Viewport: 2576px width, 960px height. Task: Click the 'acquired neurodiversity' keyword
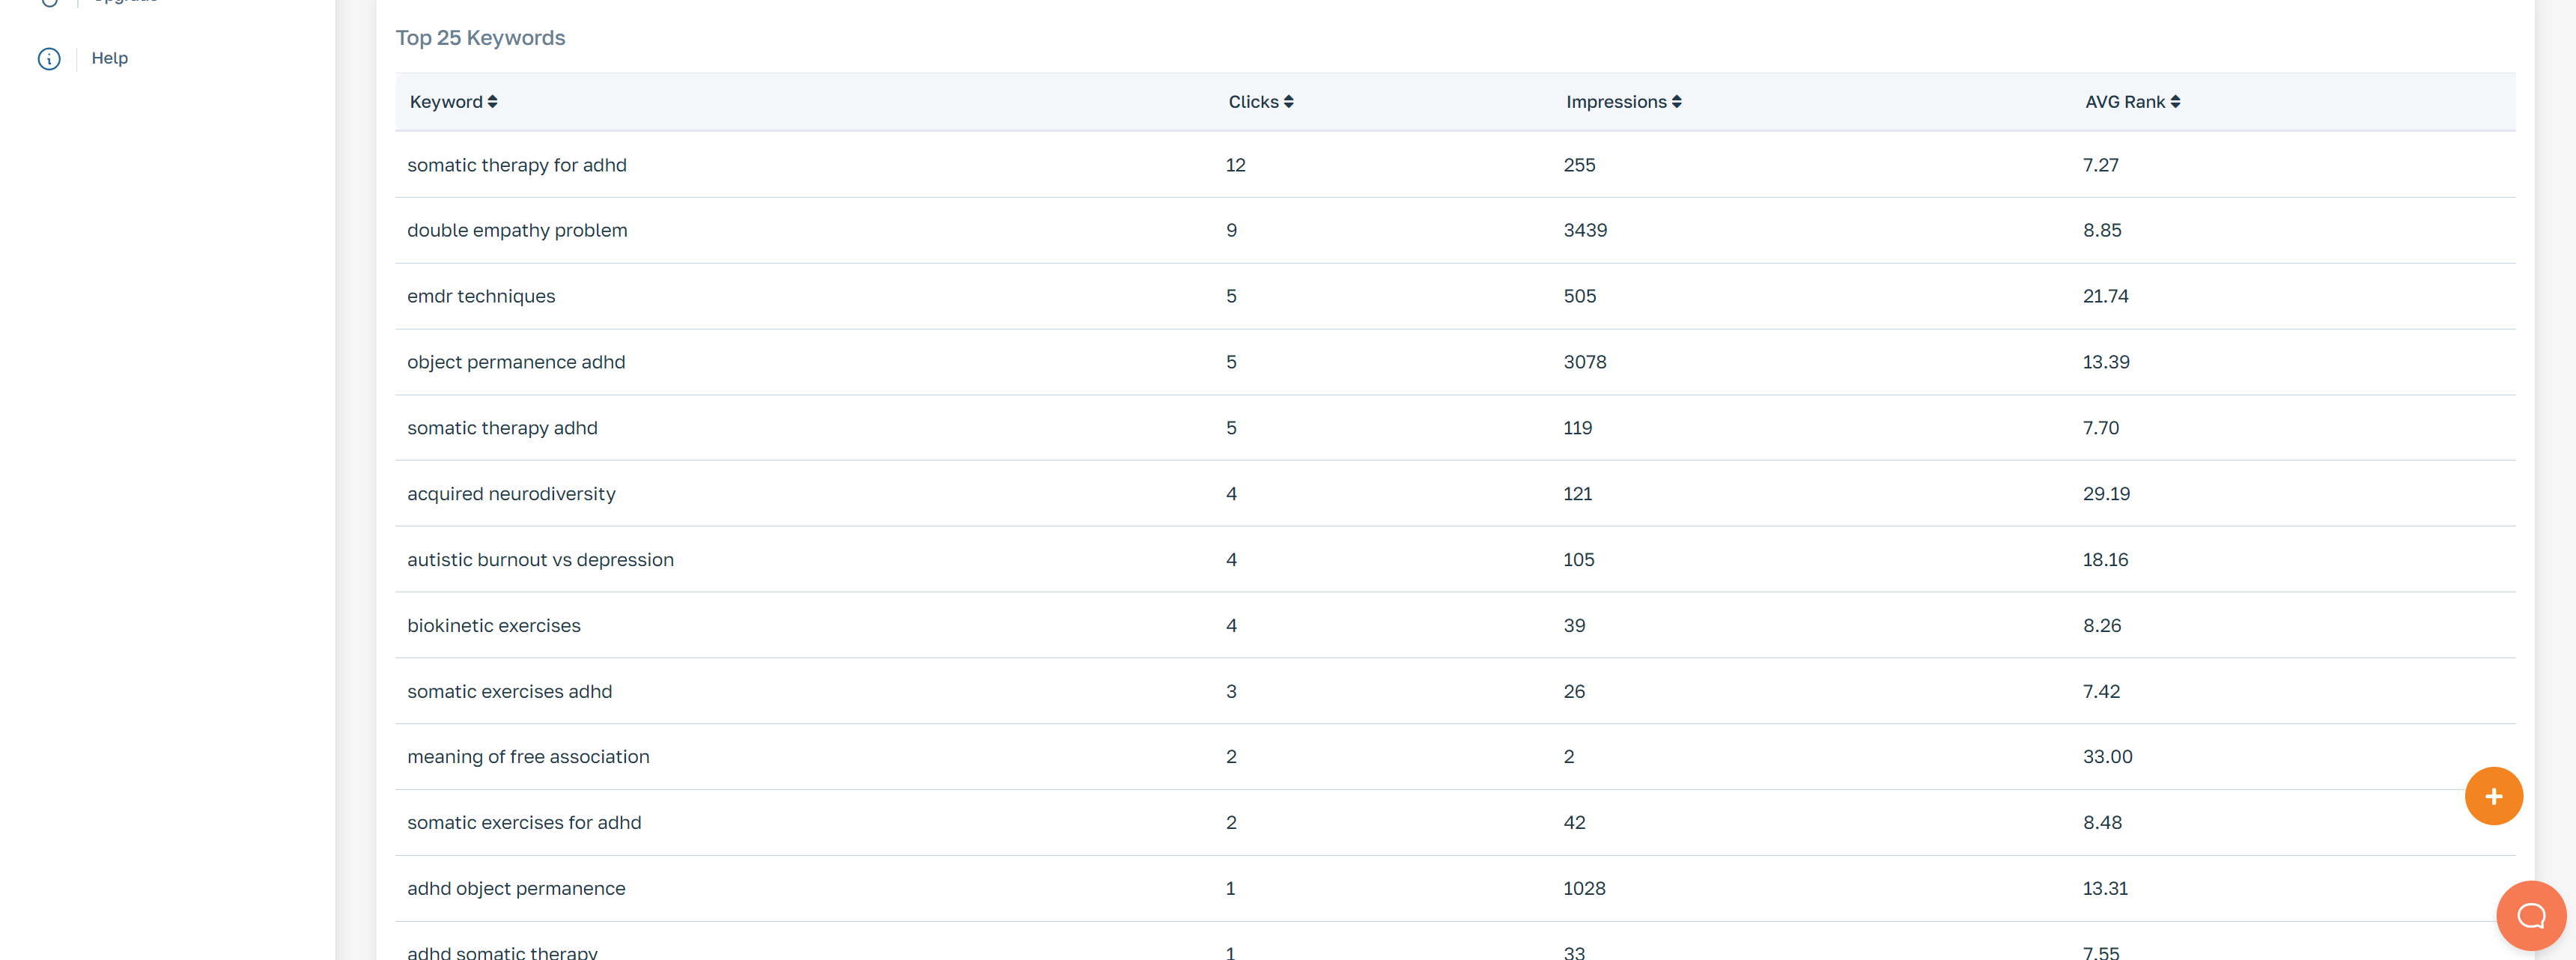click(510, 494)
